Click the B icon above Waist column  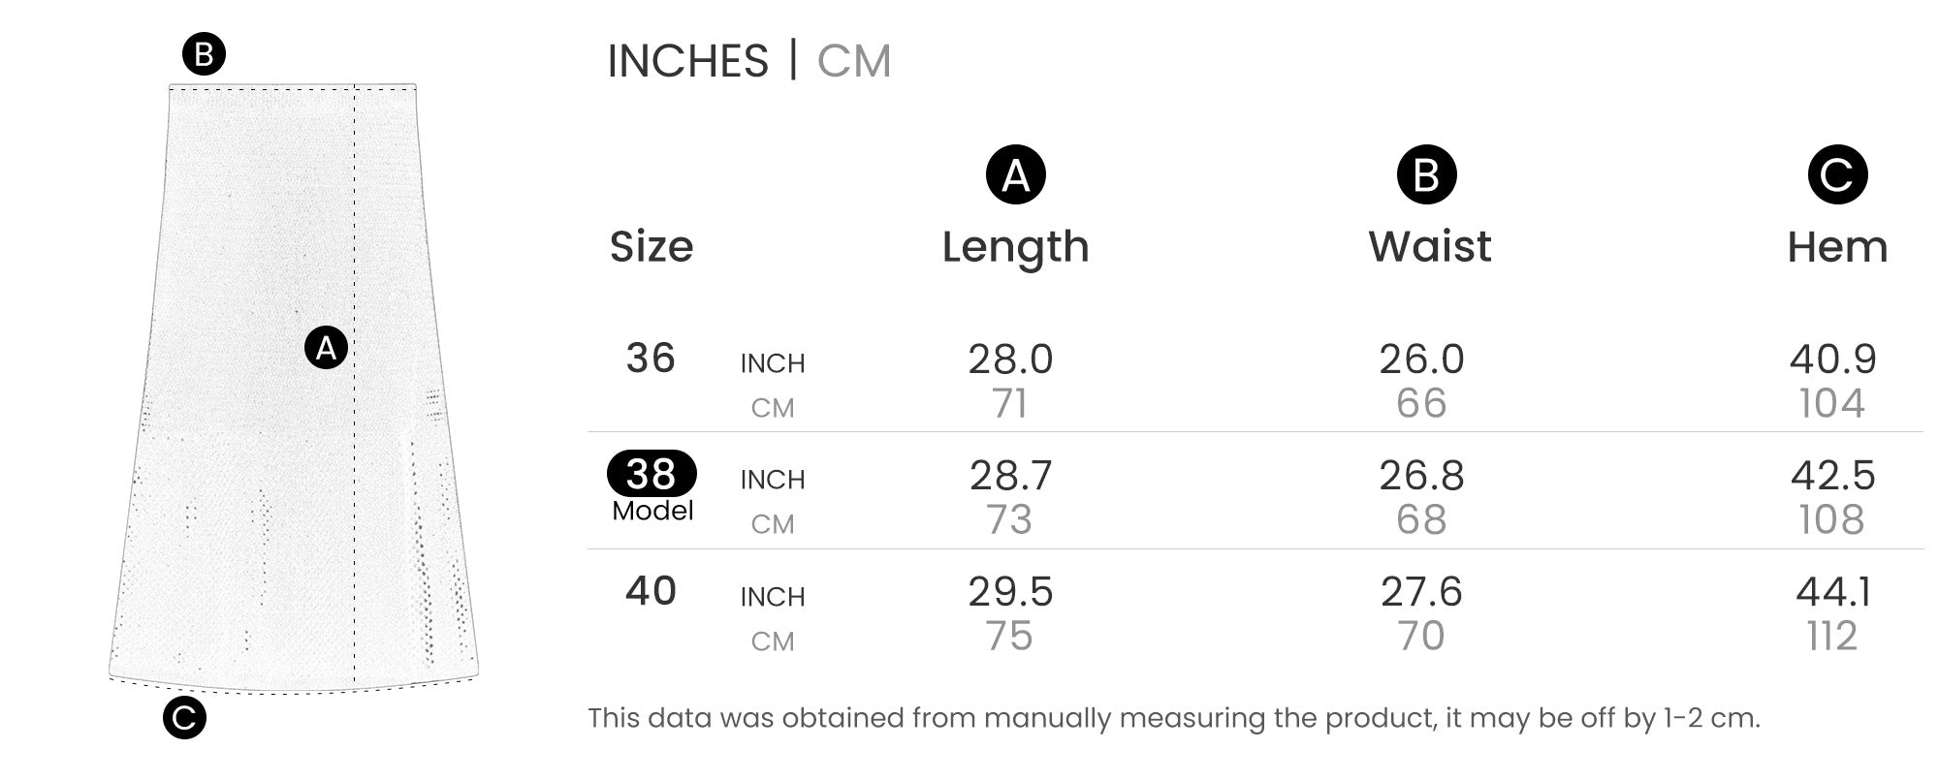1426,175
